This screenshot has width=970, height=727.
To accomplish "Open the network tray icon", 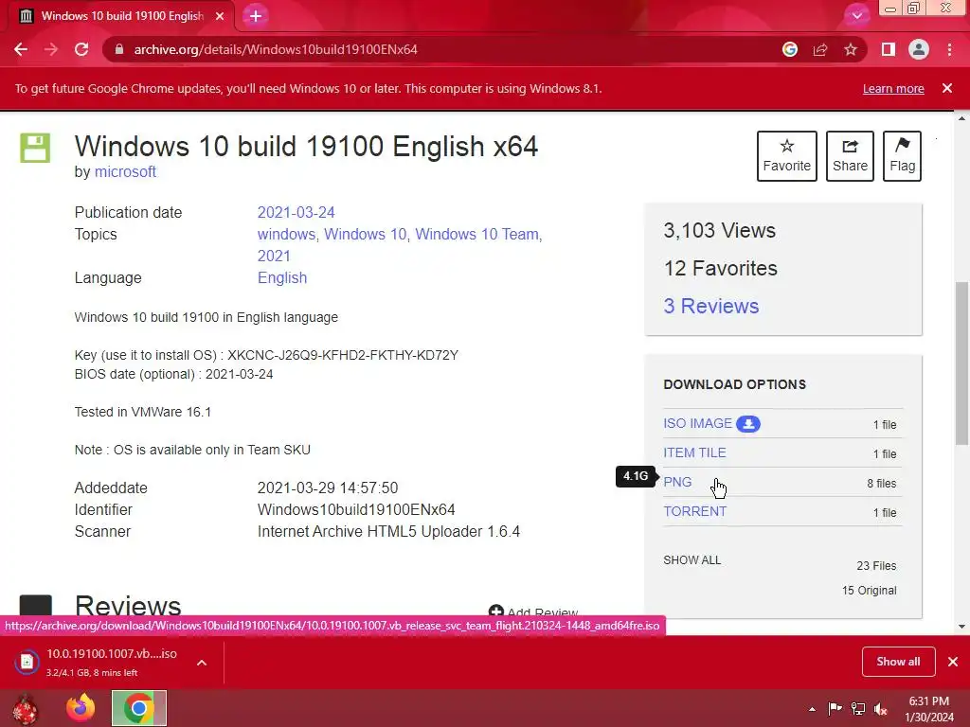I will tap(858, 709).
